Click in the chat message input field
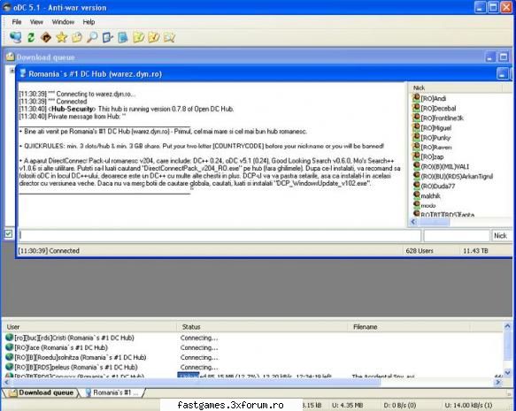This screenshot has width=516, height=411. [x=219, y=236]
